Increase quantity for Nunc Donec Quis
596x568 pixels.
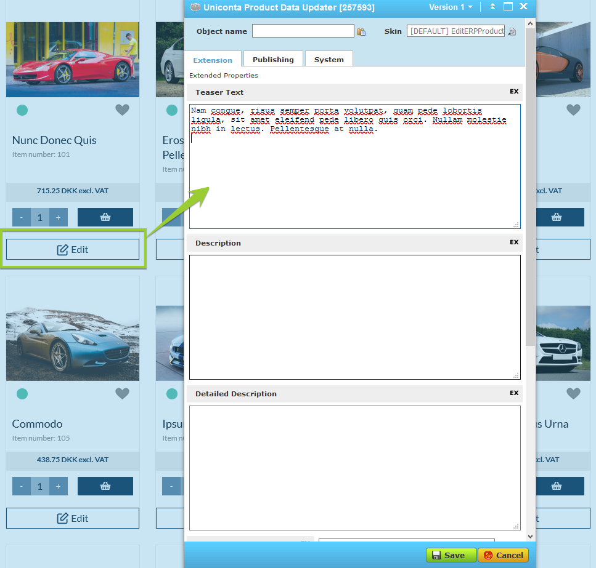[59, 217]
